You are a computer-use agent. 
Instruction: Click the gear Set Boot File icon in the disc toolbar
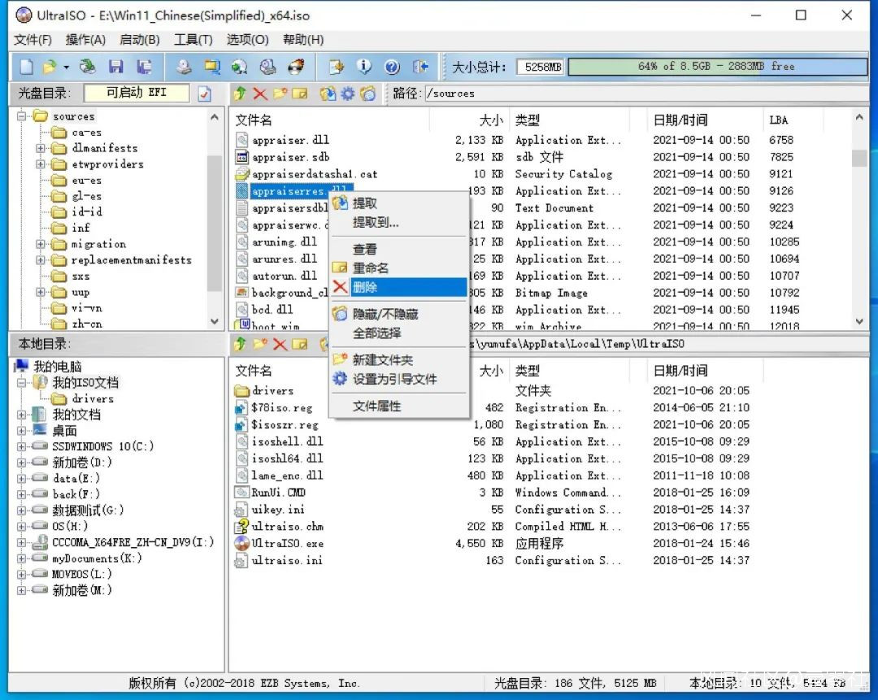348,93
